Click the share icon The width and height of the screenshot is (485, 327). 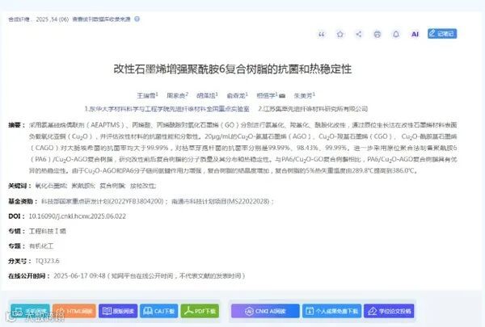point(358,34)
